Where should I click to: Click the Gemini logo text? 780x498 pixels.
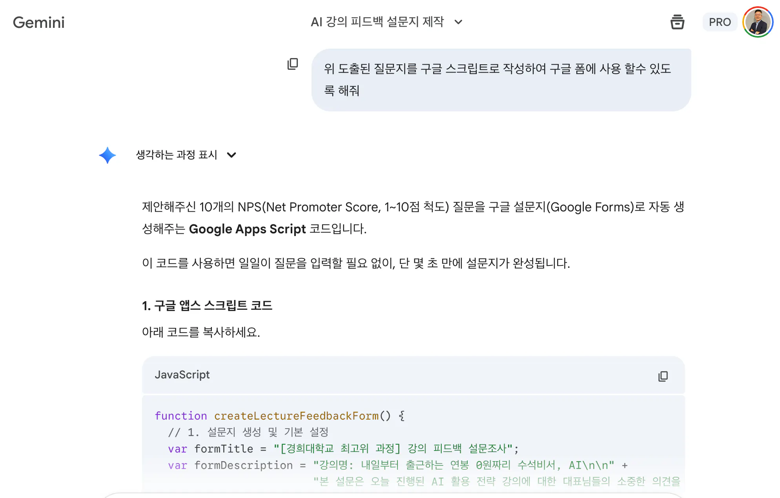38,22
